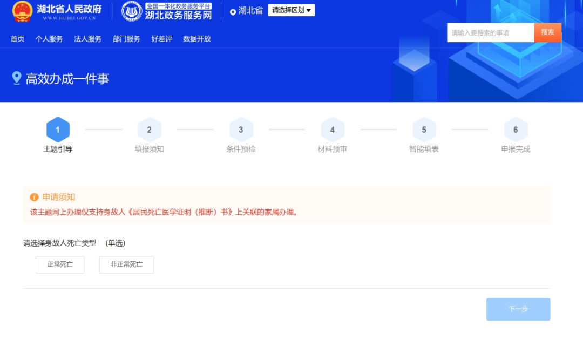This screenshot has width=583, height=340.
Task: Click the orange 搜索 search button
Action: [547, 32]
